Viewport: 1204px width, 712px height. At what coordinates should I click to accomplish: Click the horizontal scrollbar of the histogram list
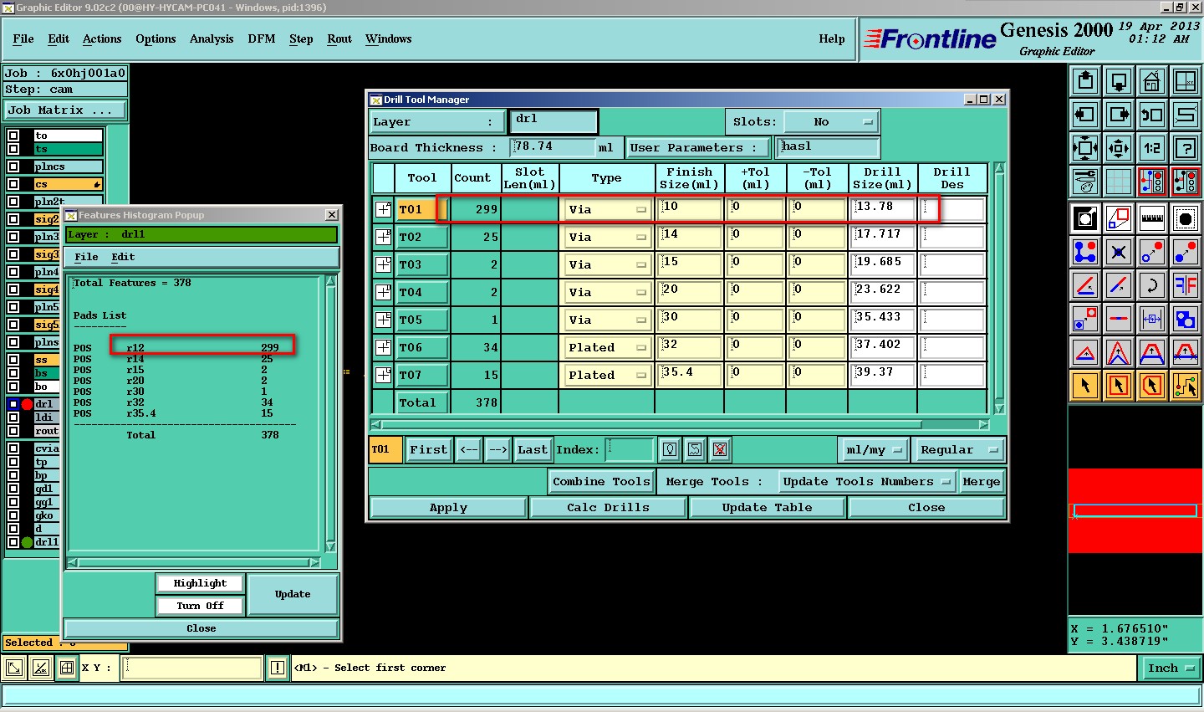click(193, 563)
